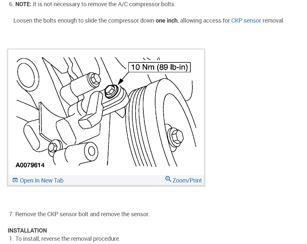Click the 10 Nm (89 lb-in) torque label
This screenshot has width=307, height=244.
click(159, 67)
